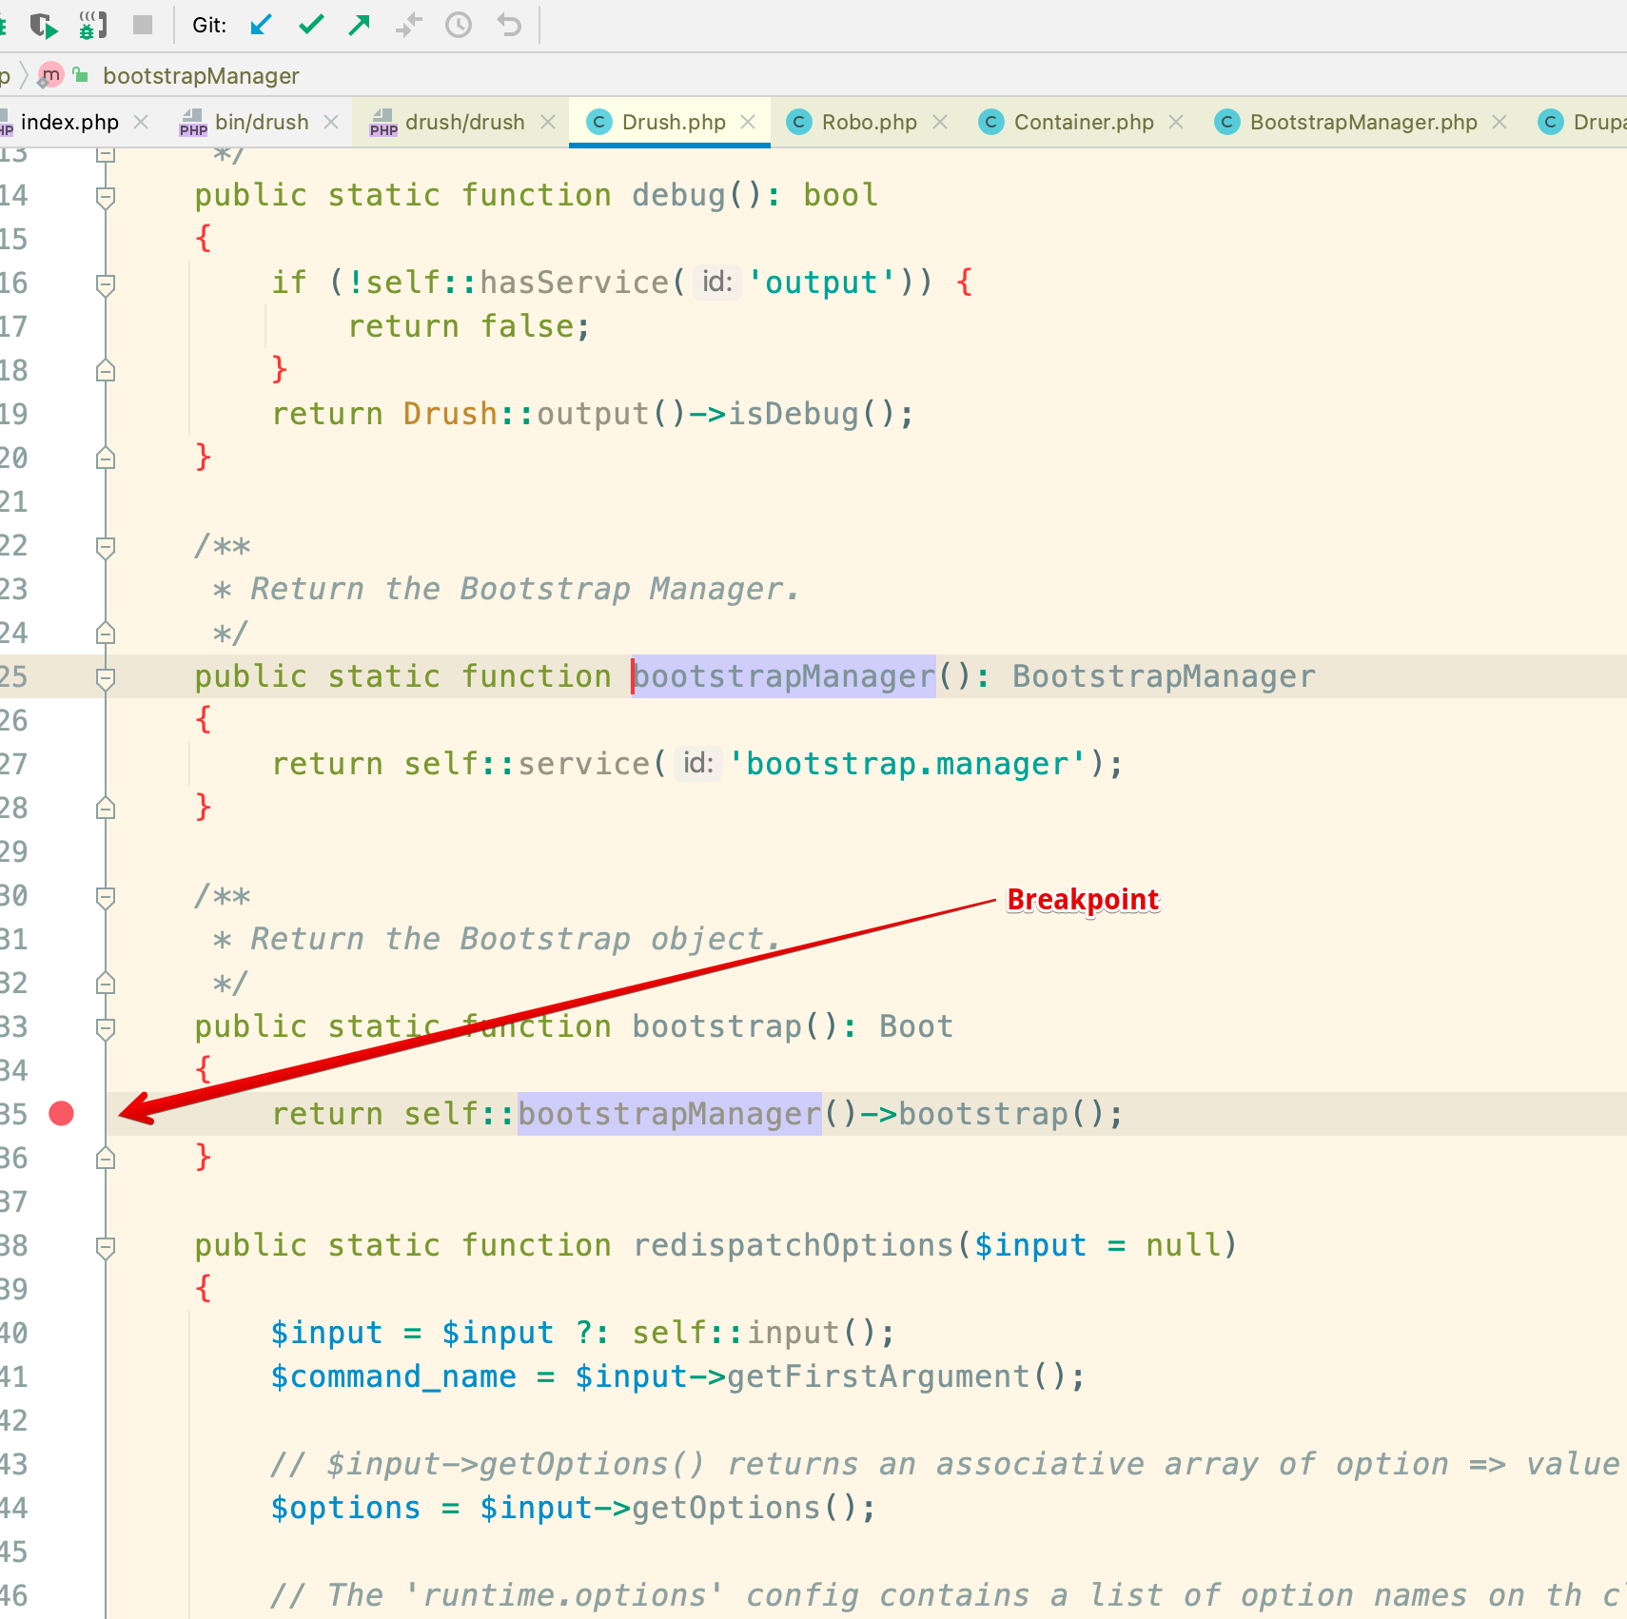Click the method 'm' breadcrumb icon

pos(50,75)
